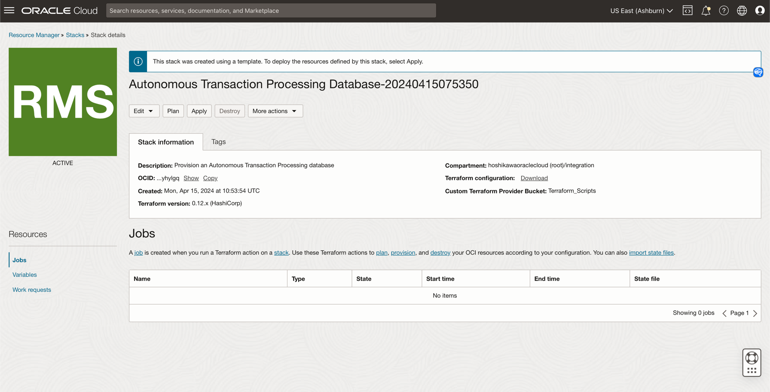
Task: Switch to the Tags tab
Action: [x=218, y=142]
